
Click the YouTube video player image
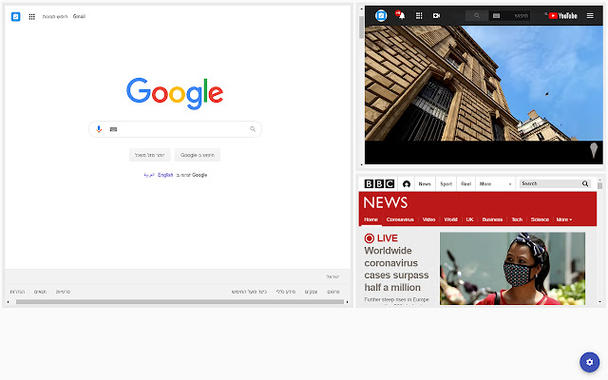point(484,83)
